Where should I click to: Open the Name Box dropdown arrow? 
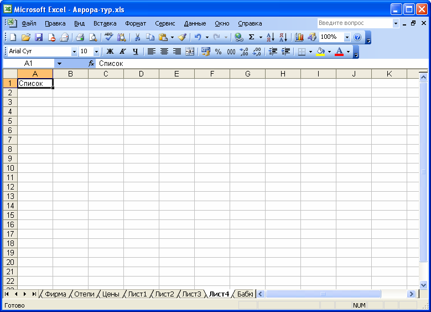click(x=59, y=64)
